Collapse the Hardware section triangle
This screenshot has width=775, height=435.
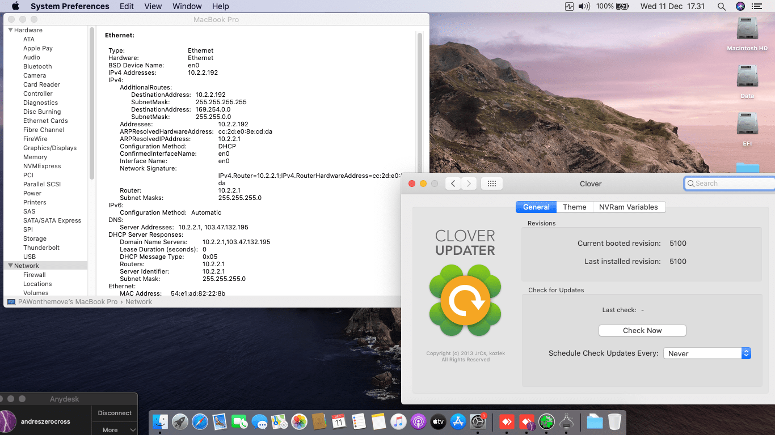coord(10,30)
